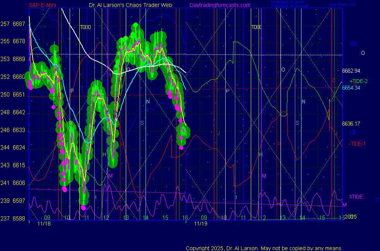Click the 6669 price axis label
The height and width of the screenshot is (251, 380).
tap(19, 59)
